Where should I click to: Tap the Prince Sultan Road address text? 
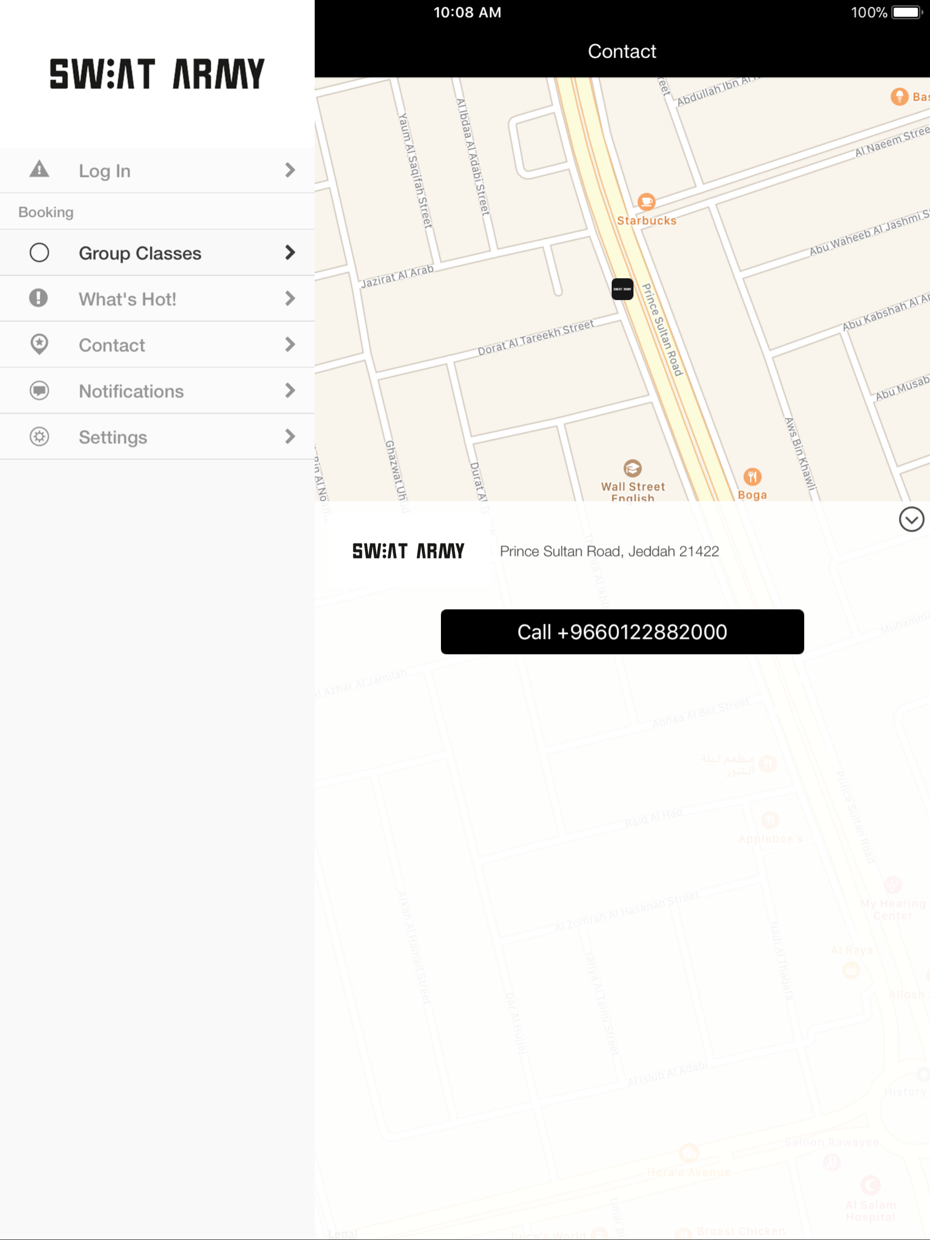[609, 551]
